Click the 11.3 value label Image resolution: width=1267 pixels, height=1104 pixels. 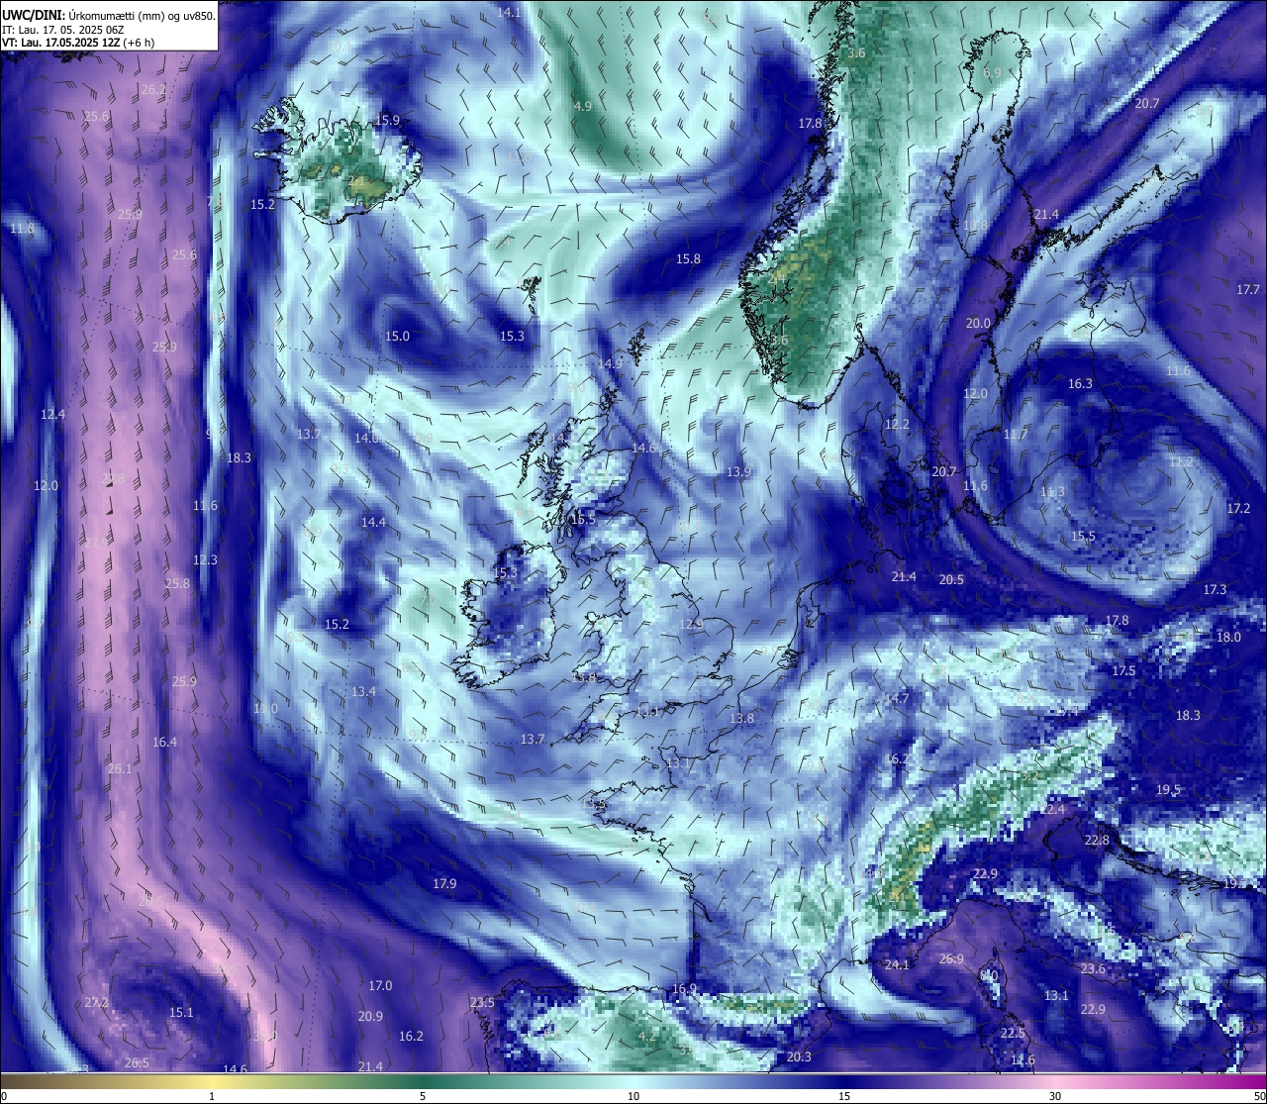(x=1053, y=492)
